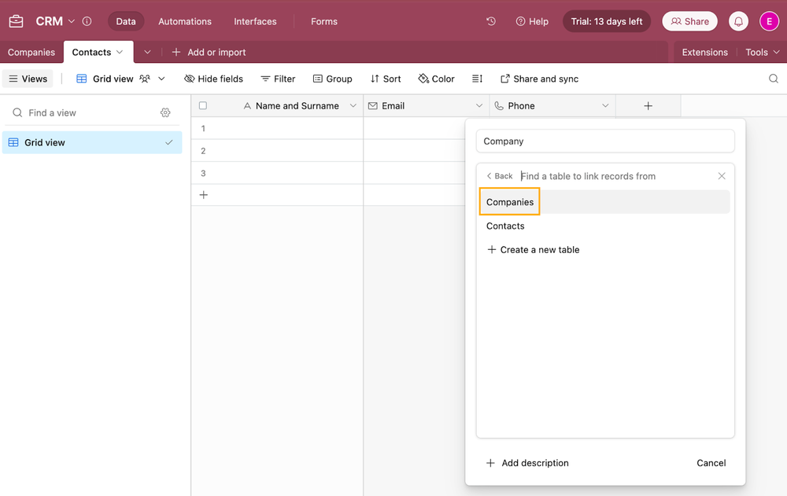Cancel the field creation dialog
Viewport: 787px width, 496px height.
pyautogui.click(x=711, y=463)
